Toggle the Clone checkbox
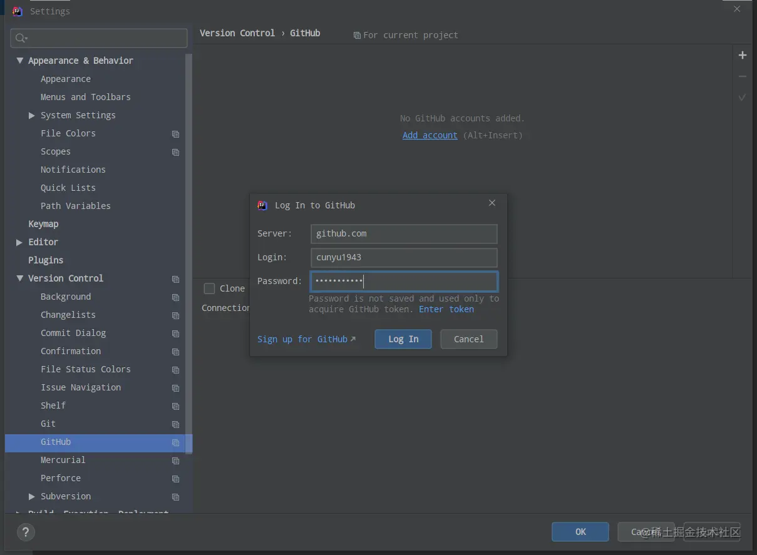The width and height of the screenshot is (757, 555). point(209,288)
